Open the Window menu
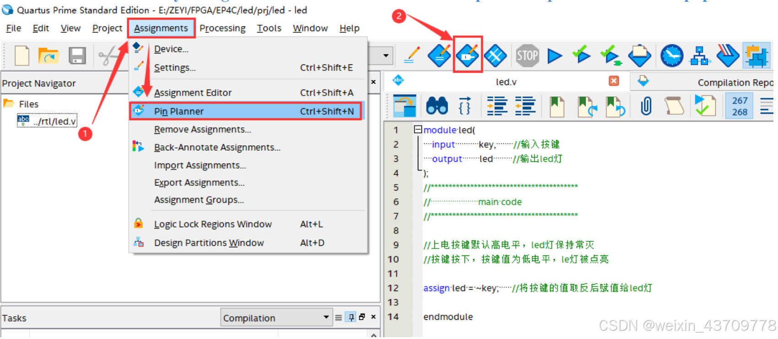Viewport: 778px width, 339px height. click(x=310, y=28)
